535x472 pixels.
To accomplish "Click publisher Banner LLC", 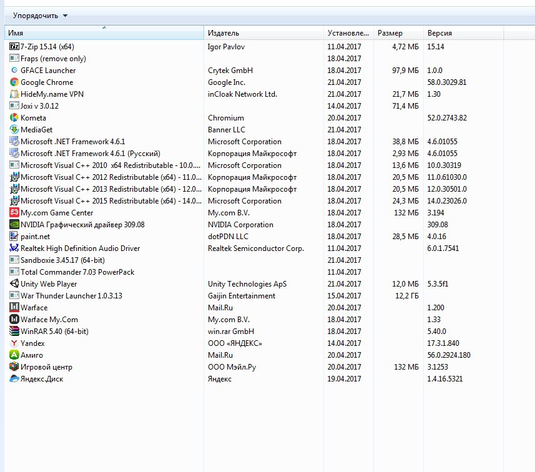I will coord(227,130).
